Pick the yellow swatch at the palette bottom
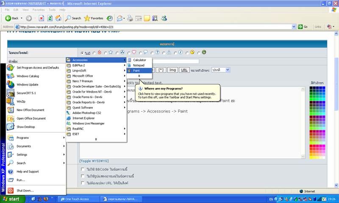Screen dimensions: 339x203 click(x=311, y=157)
